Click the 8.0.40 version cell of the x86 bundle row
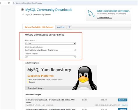 (84, 100)
